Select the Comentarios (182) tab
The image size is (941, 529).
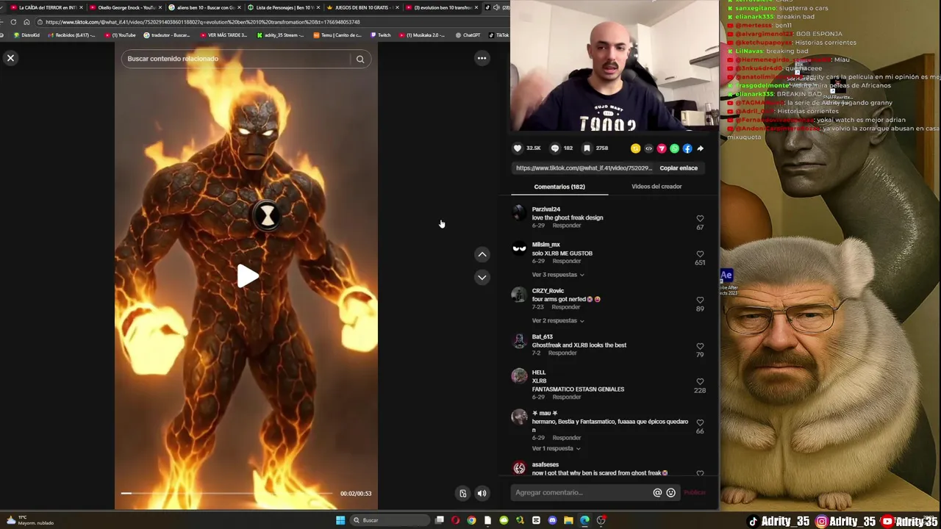point(559,187)
